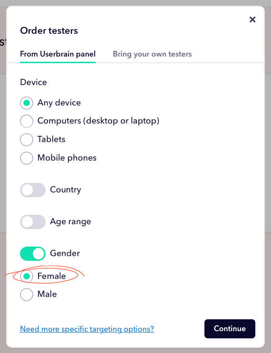
Task: Click the Male label text
Action: (47, 294)
